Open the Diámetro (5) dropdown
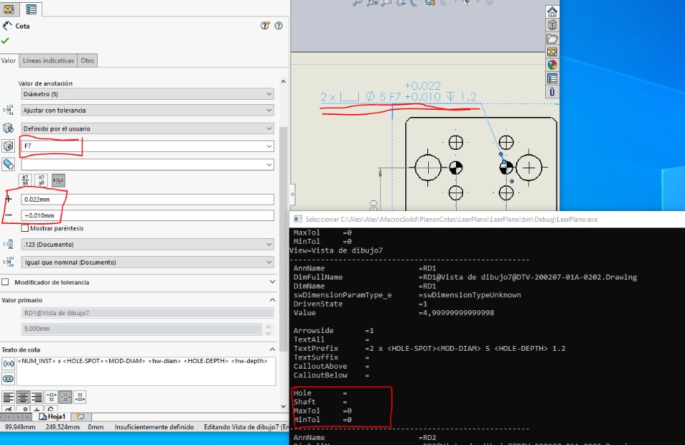Viewport: 685px width, 445px height. (x=148, y=94)
